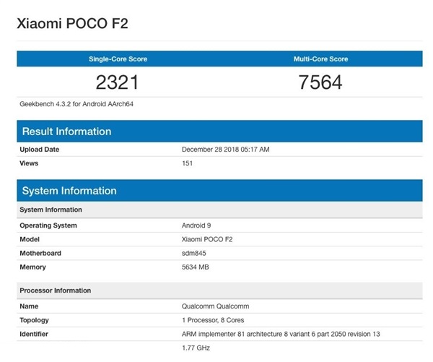The image size is (433, 362).
Task: Click the gray 'System Information' subheader row
Action: click(x=219, y=210)
